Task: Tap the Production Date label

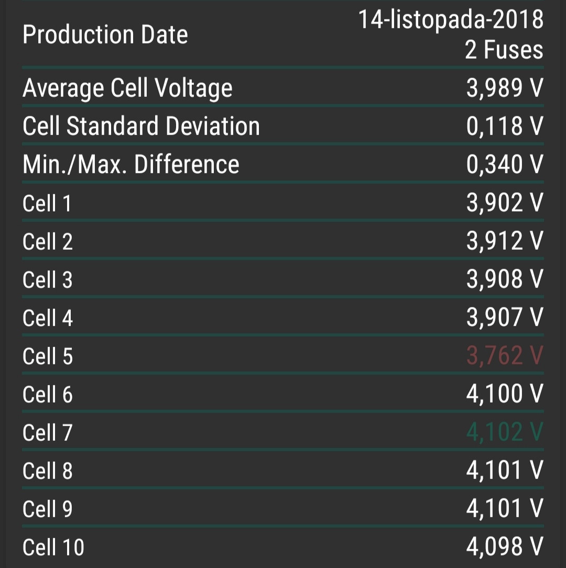Action: tap(105, 35)
